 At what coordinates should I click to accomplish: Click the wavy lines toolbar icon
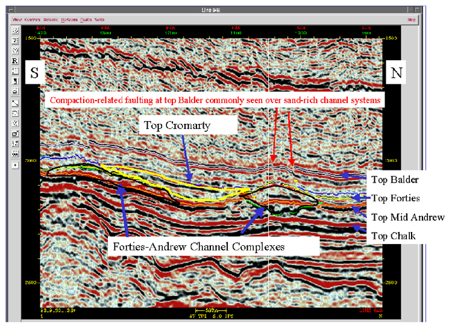(15, 154)
